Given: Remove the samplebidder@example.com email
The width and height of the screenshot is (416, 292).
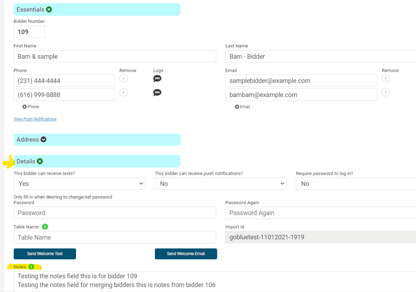Looking at the screenshot, I should click(x=386, y=78).
